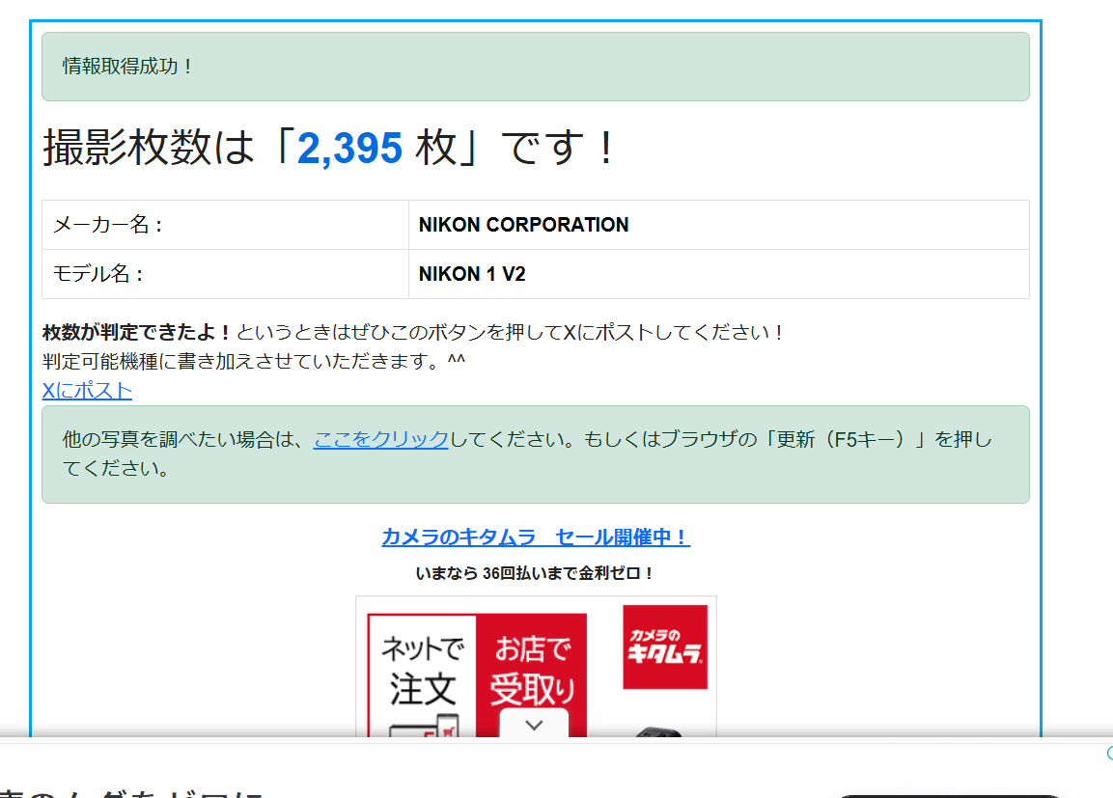The width and height of the screenshot is (1113, 798).
Task: Select the 2,395 shot count number
Action: [x=350, y=149]
